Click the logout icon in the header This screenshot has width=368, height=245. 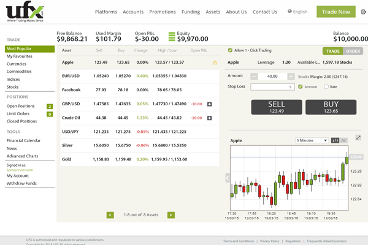point(364,12)
